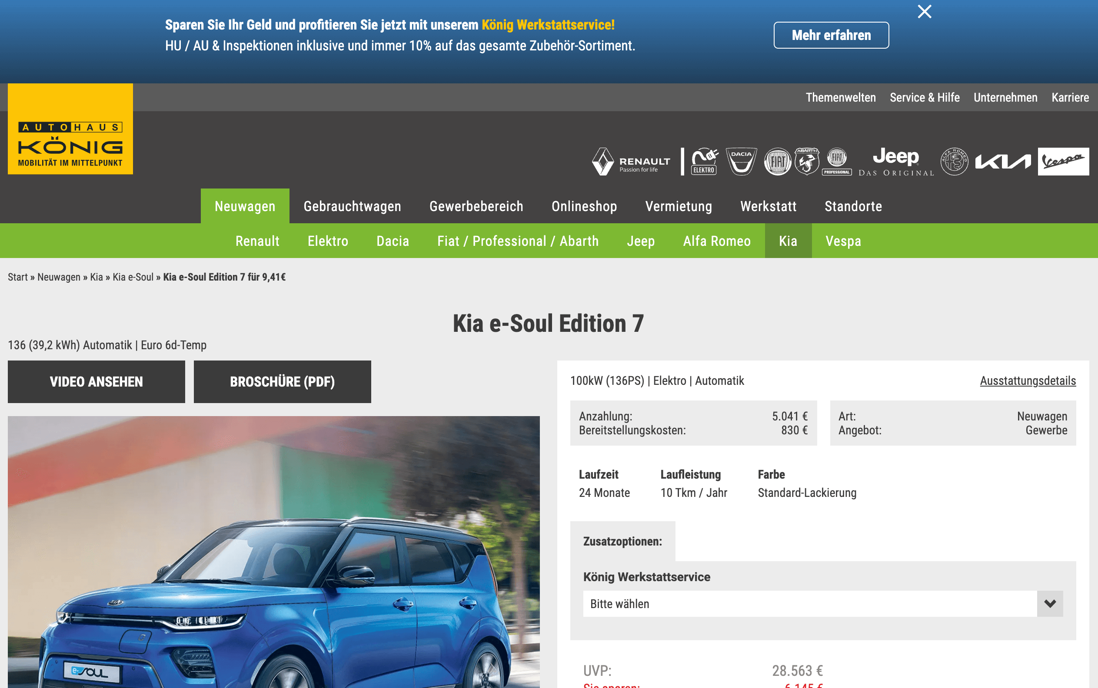Select the Gewerbebereich main tab
The width and height of the screenshot is (1098, 688).
point(476,206)
